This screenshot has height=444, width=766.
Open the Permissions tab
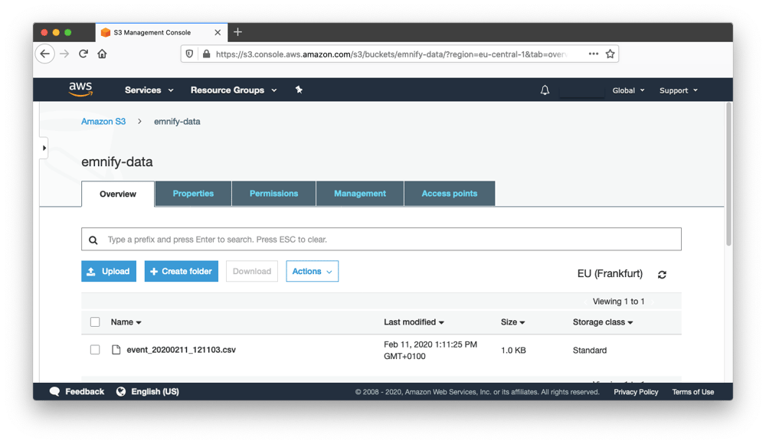pos(273,194)
